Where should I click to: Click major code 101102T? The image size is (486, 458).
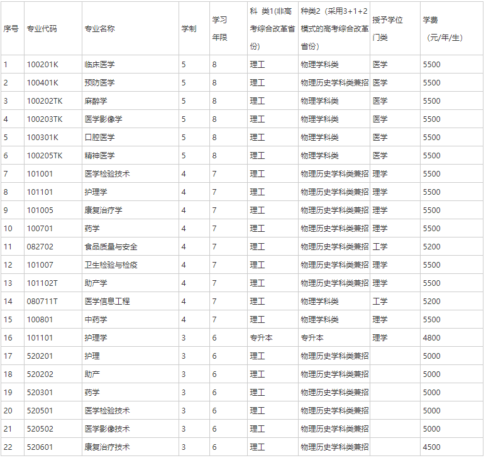click(42, 283)
